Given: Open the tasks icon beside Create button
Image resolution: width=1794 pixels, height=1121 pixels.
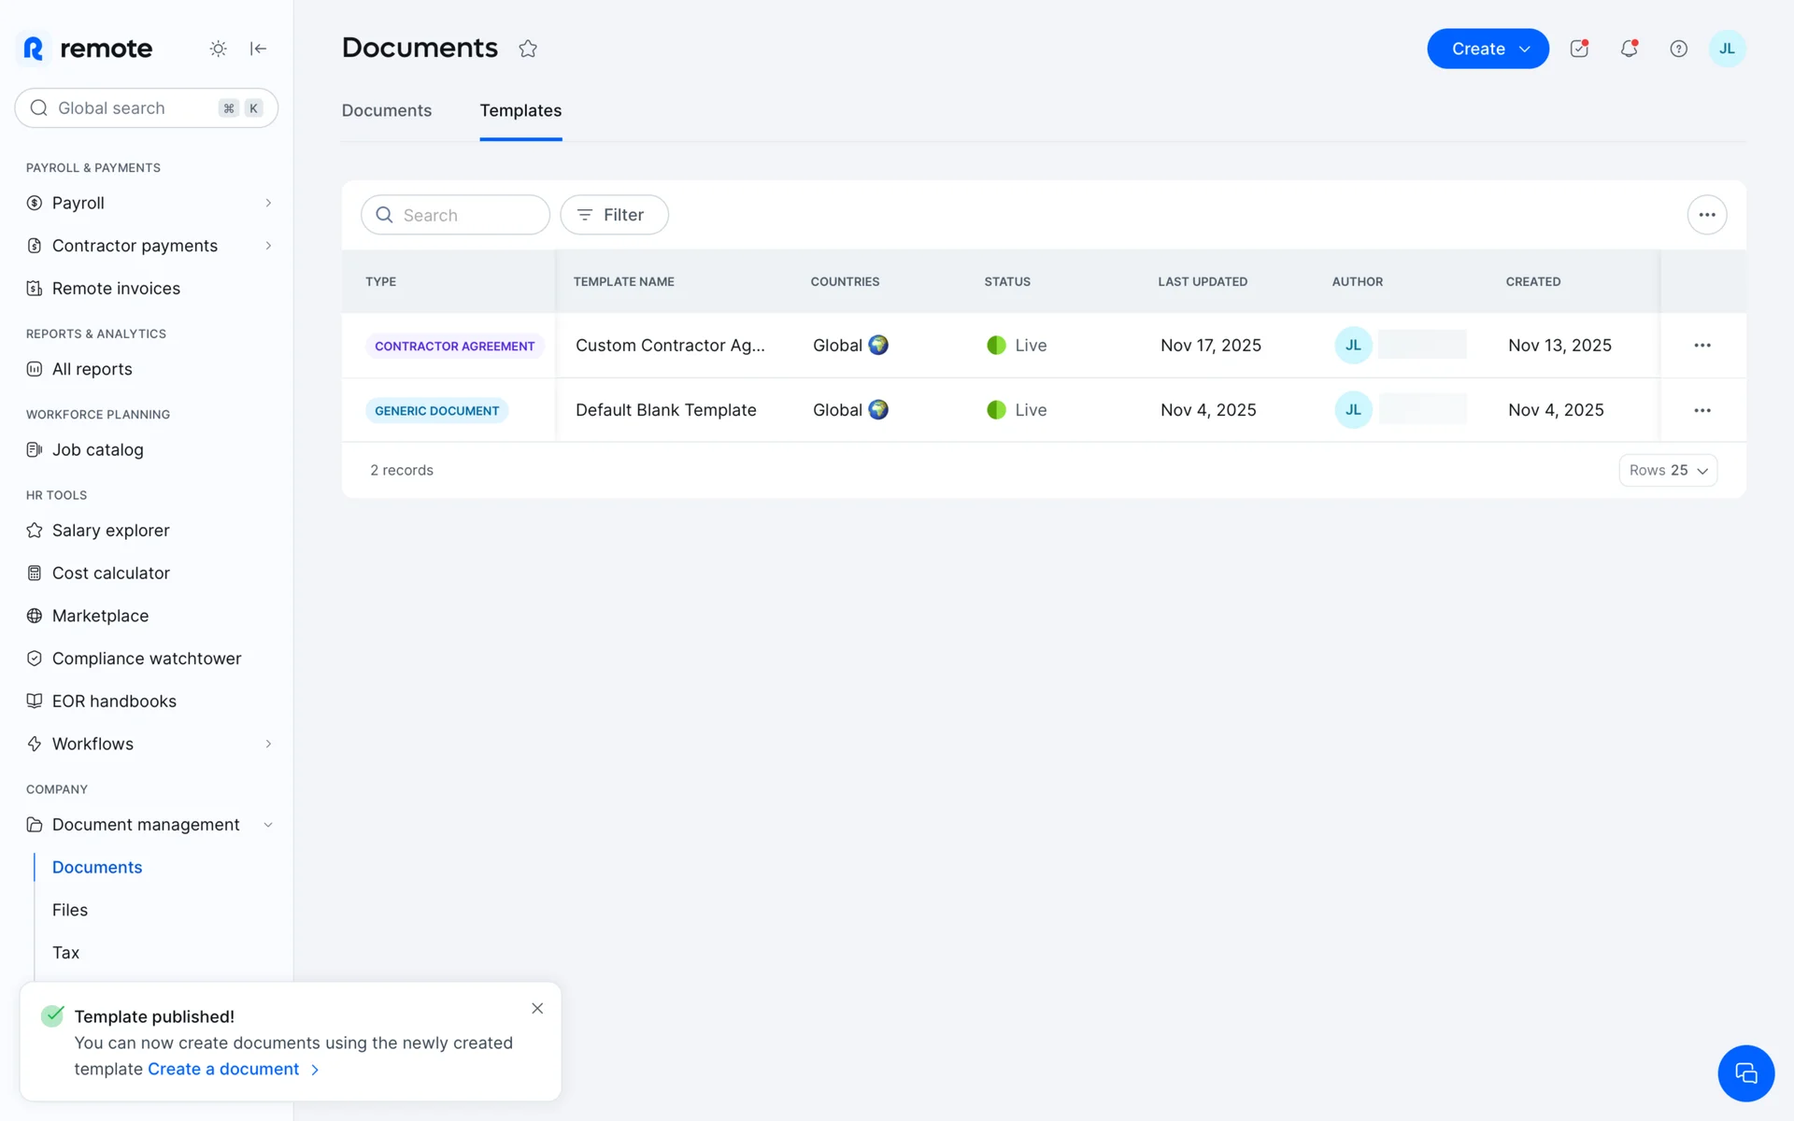Looking at the screenshot, I should tap(1579, 49).
